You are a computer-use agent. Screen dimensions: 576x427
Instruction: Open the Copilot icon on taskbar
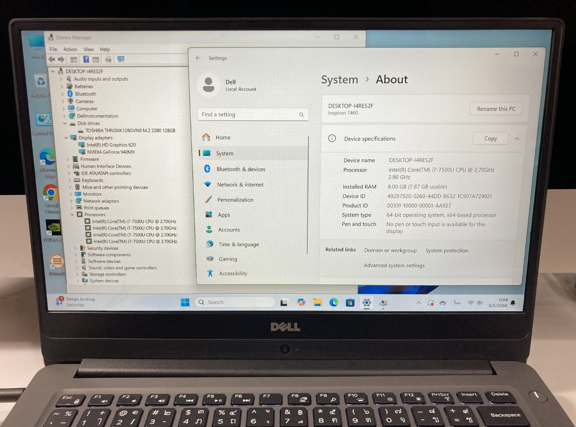click(301, 303)
